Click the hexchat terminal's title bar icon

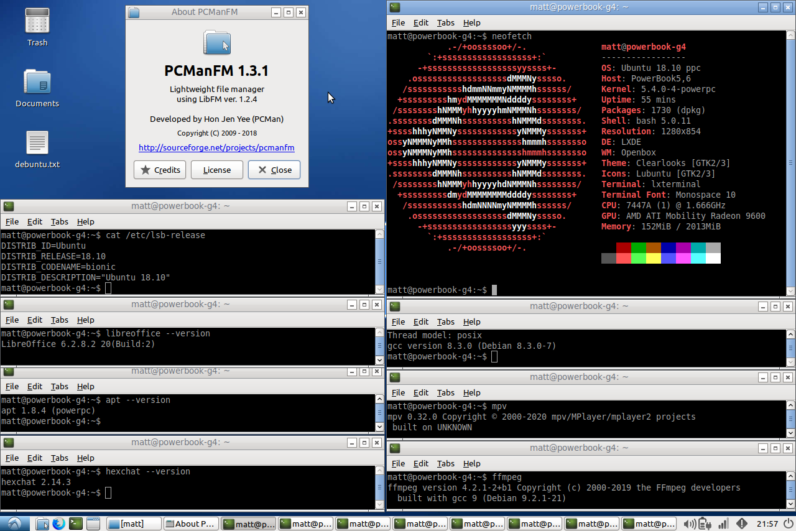click(x=8, y=442)
